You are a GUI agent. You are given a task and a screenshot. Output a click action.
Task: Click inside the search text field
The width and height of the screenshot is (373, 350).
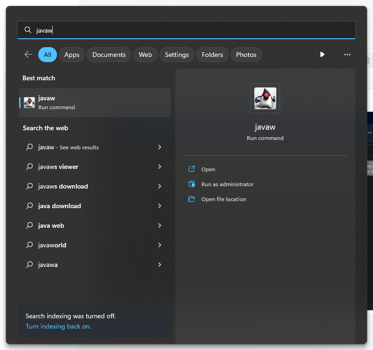point(186,30)
